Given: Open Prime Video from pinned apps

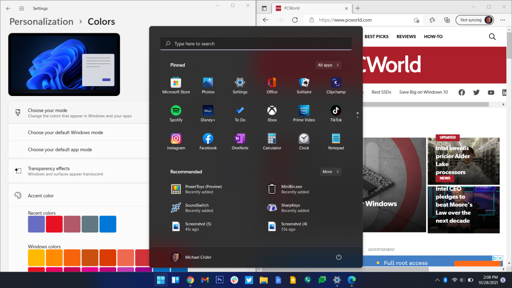Looking at the screenshot, I should (x=304, y=114).
